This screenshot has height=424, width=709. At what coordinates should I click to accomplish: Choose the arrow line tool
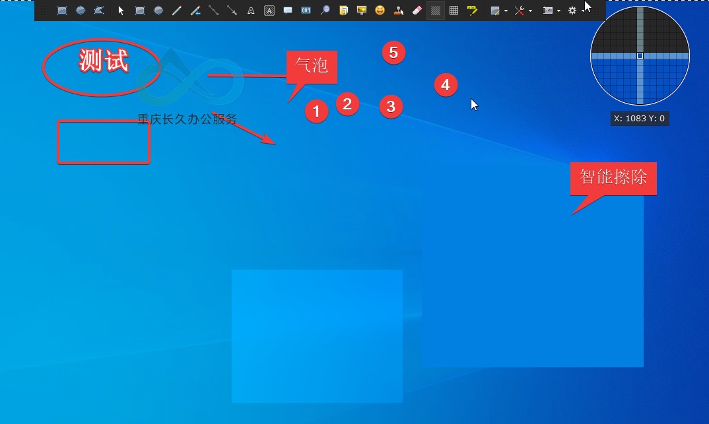click(x=232, y=11)
